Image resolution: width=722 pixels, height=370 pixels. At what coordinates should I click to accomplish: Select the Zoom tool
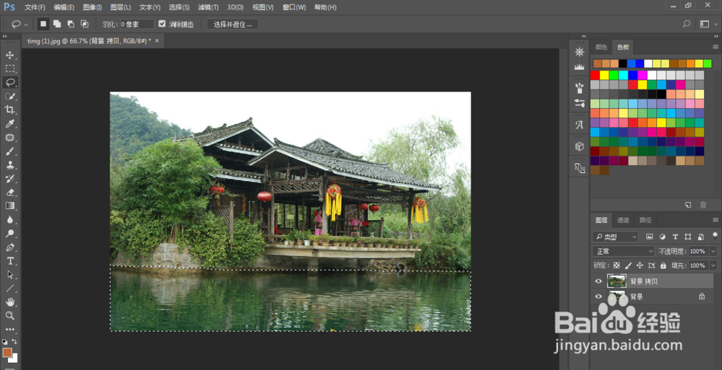[x=9, y=316]
